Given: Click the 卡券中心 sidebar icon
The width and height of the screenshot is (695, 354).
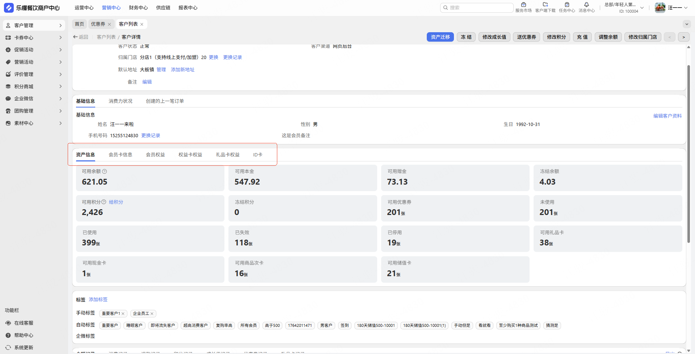Looking at the screenshot, I should click(8, 38).
